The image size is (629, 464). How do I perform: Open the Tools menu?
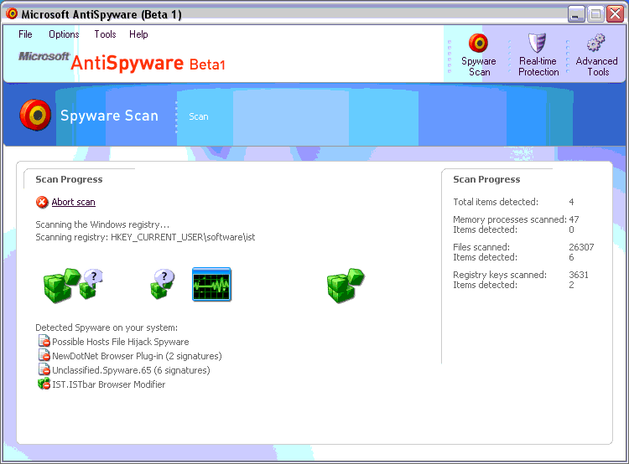pos(105,34)
